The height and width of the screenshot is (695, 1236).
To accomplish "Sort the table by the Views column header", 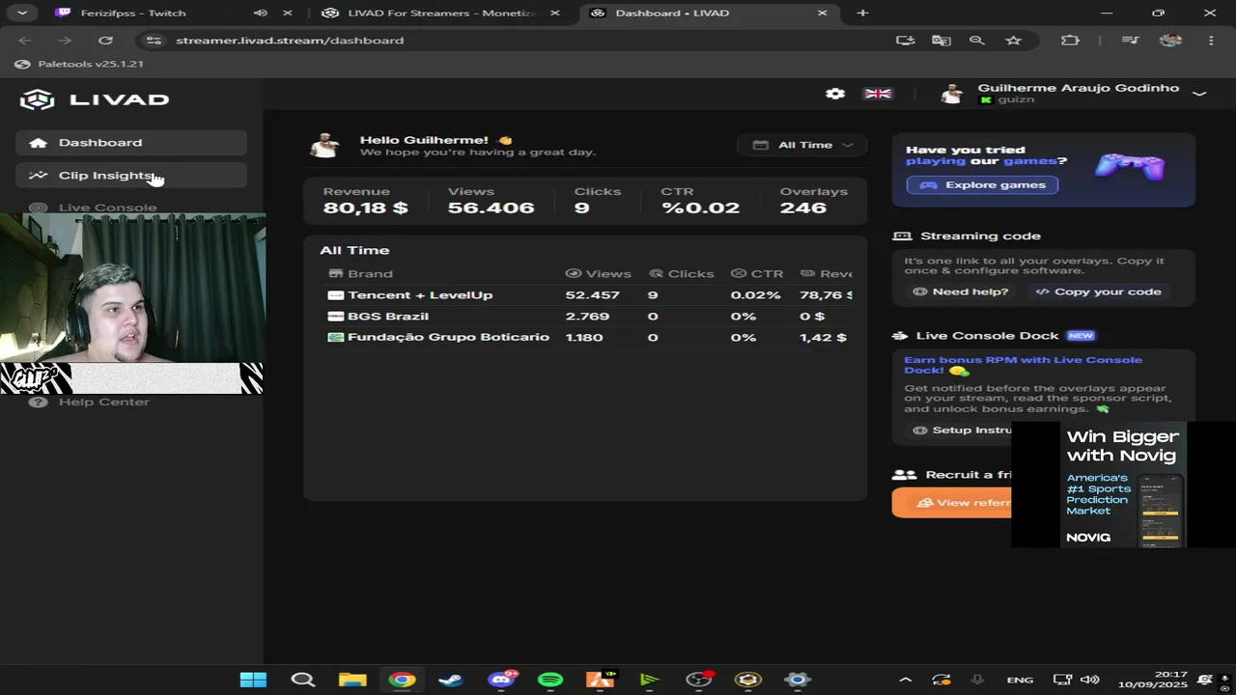I will [599, 274].
